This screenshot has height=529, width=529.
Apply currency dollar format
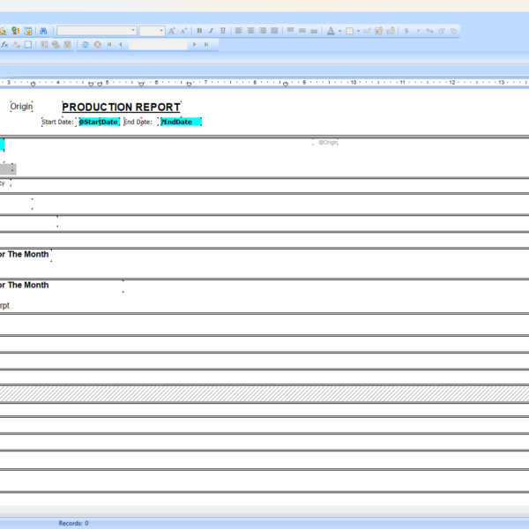(x=406, y=31)
